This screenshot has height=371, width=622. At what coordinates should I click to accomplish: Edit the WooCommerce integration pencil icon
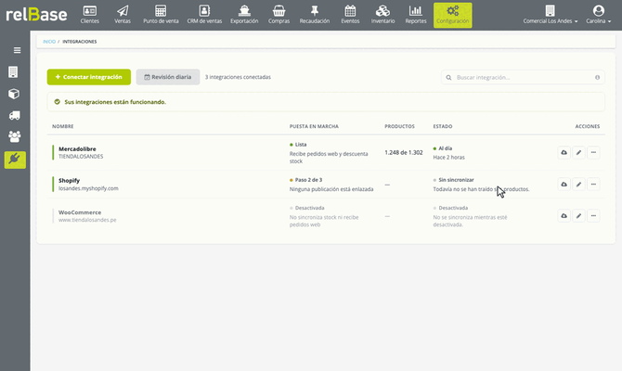tap(578, 215)
